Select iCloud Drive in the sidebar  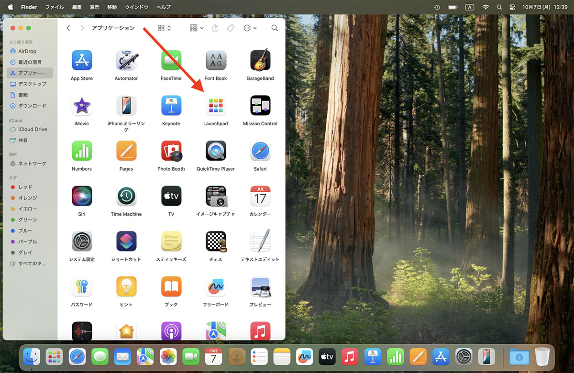coord(30,129)
